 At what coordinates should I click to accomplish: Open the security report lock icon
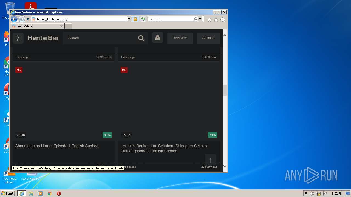tap(135, 19)
